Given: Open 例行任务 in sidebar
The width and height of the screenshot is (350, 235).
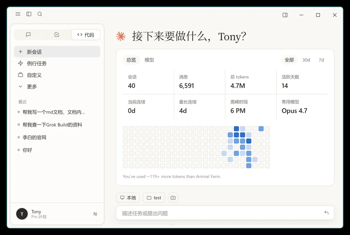Looking at the screenshot, I should (57, 63).
